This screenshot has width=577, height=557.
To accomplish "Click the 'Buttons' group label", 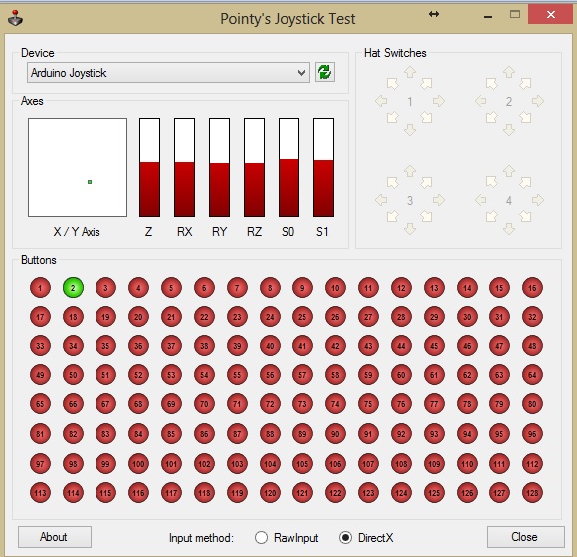I will [39, 260].
